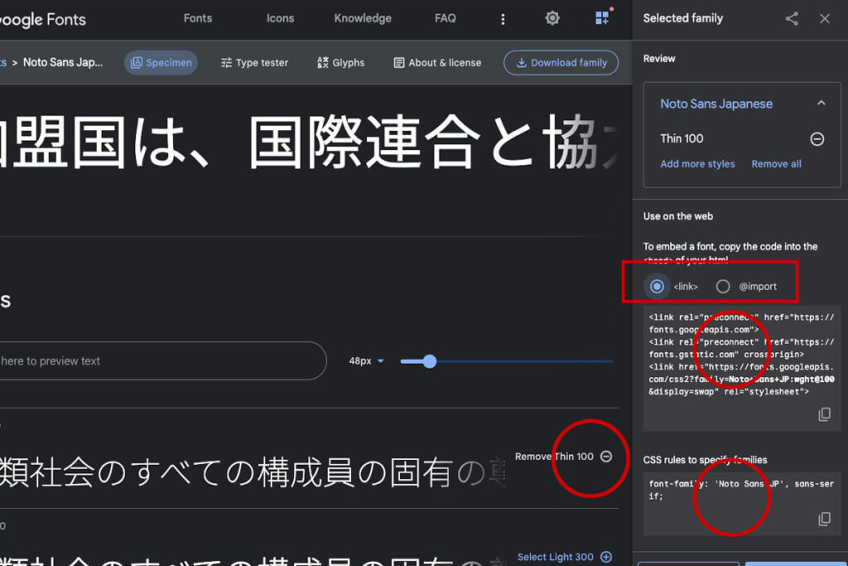
Task: Click the Download family button
Action: 561,63
